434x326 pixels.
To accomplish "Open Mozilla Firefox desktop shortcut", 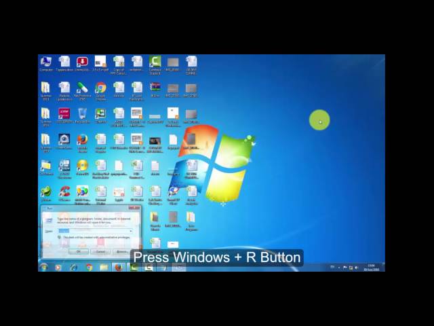I will point(82,143).
